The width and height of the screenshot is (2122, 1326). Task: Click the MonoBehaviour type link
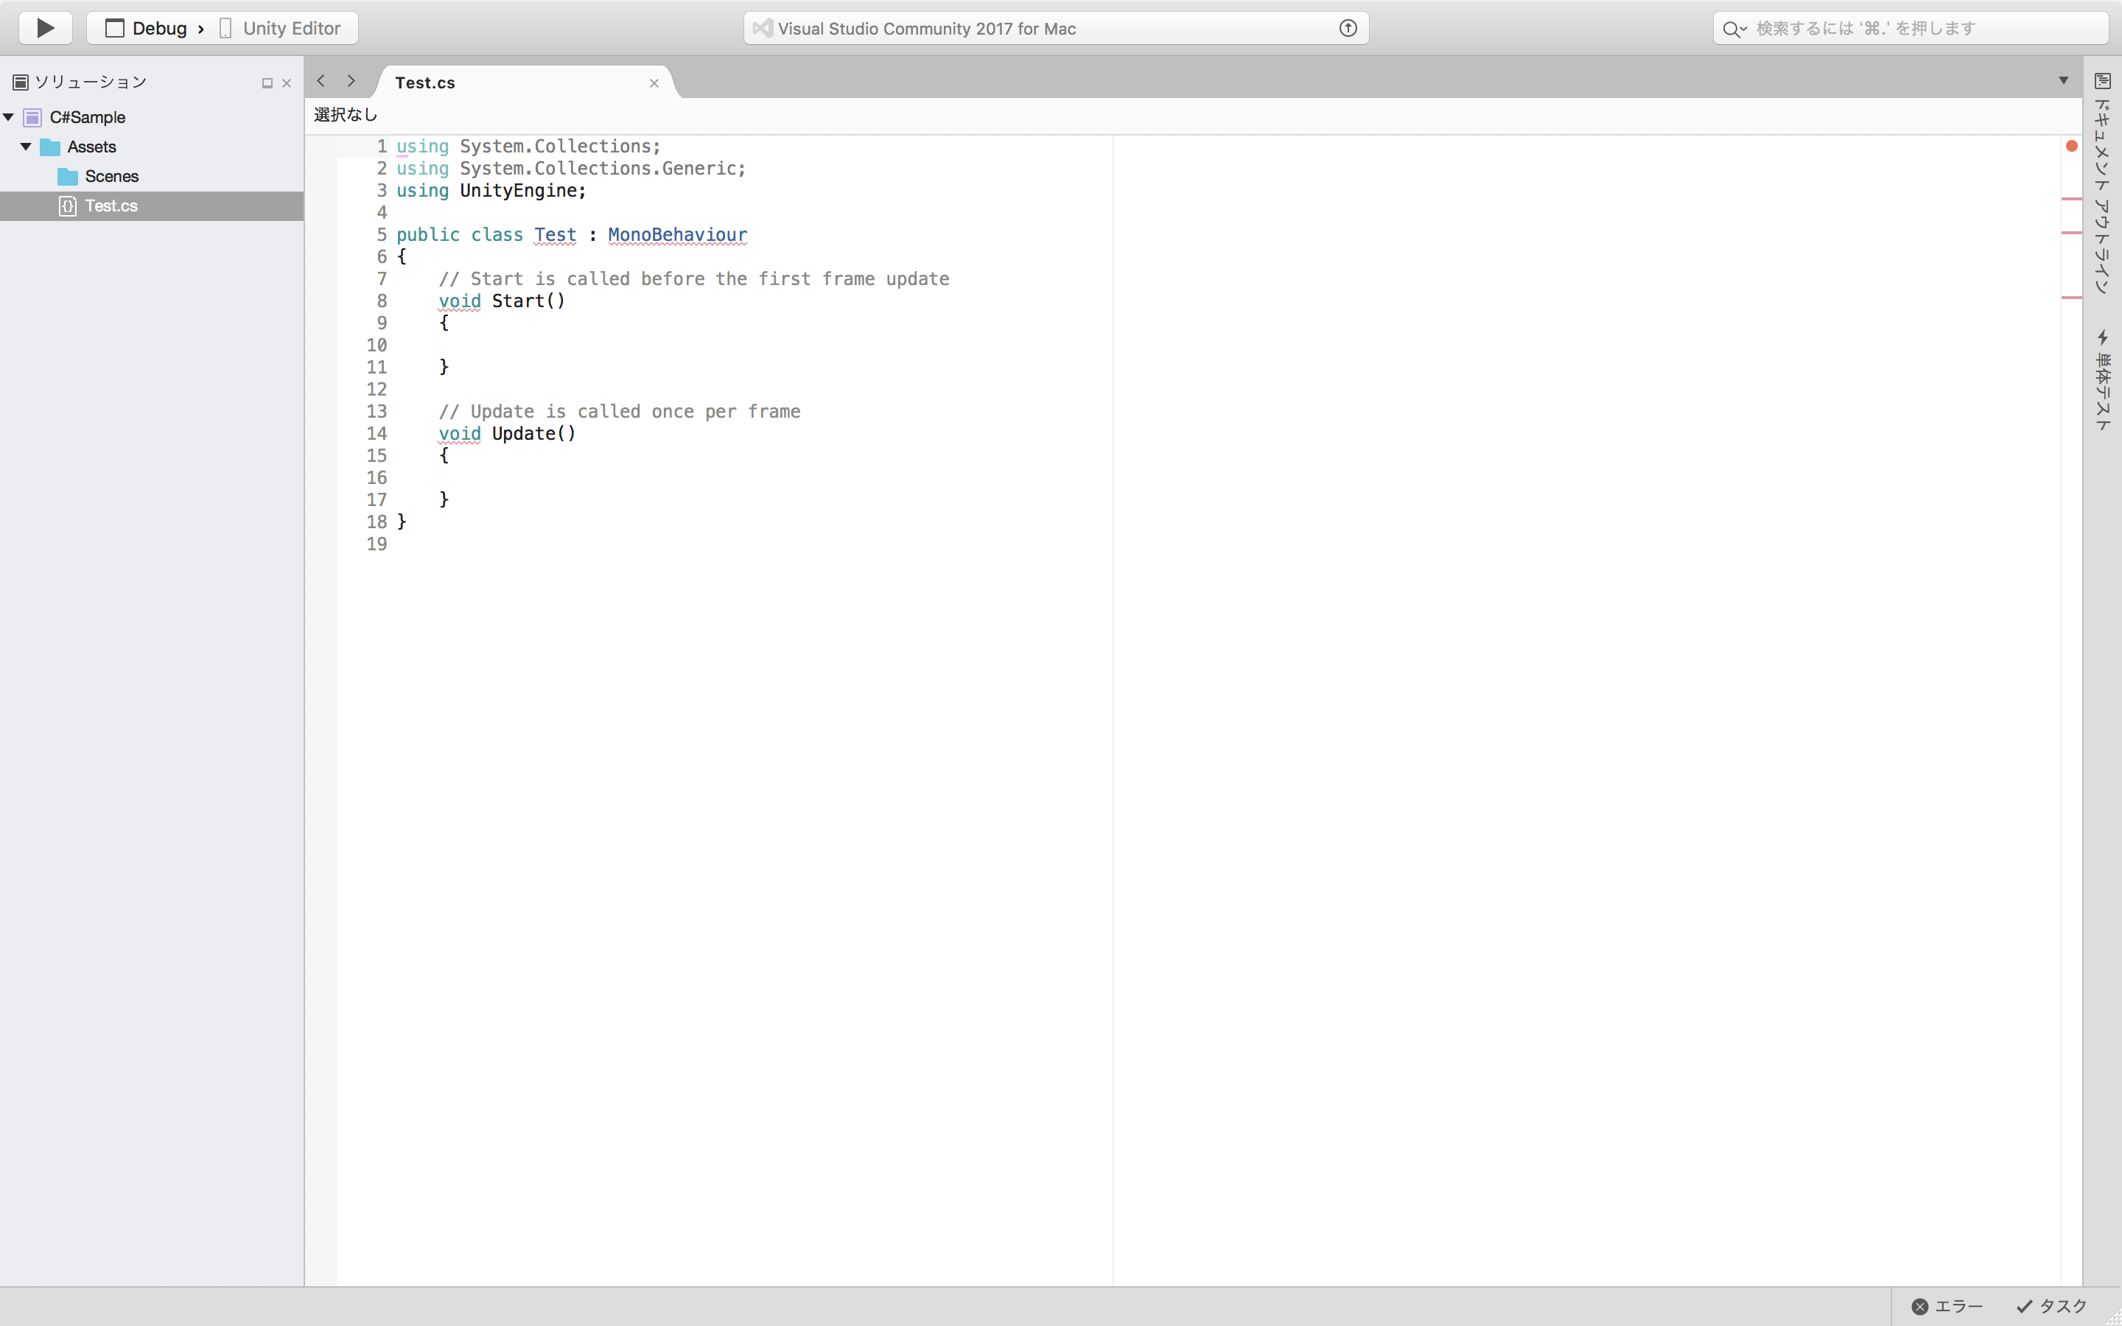tap(677, 235)
